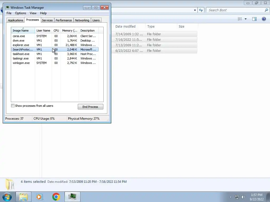The width and height of the screenshot is (270, 202).
Task: Sort processes by Description column
Action: click(x=89, y=31)
